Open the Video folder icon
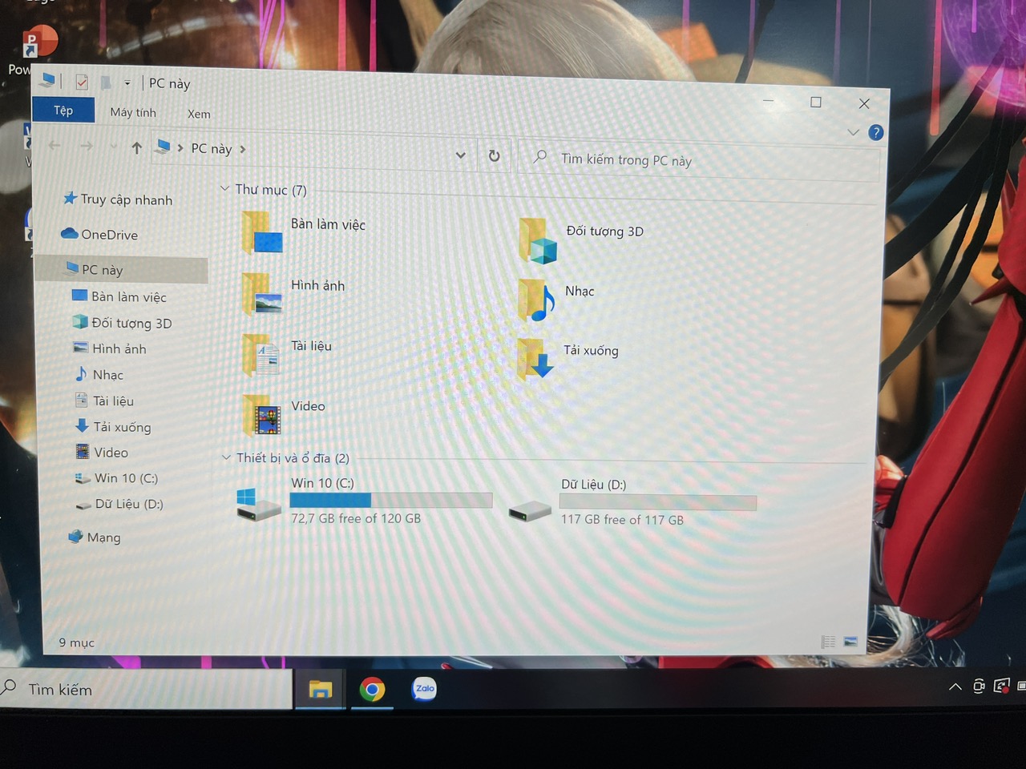Screen dimensions: 1026x769 [x=262, y=415]
